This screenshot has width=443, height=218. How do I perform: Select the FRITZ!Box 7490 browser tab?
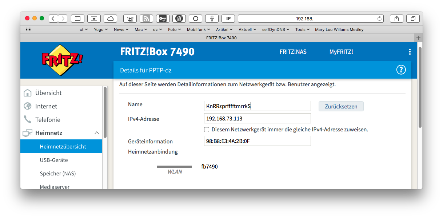coord(221,38)
